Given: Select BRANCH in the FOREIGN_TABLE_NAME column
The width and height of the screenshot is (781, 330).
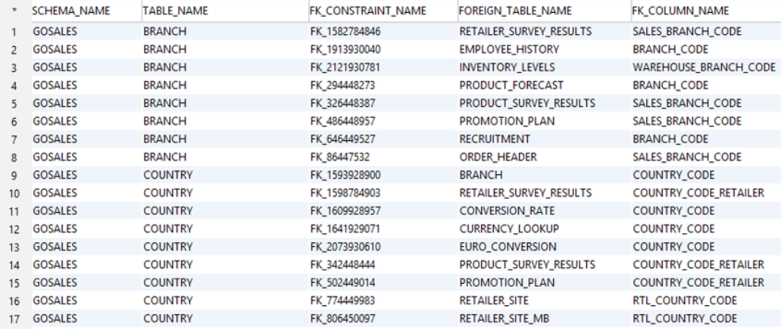Looking at the screenshot, I should tap(545, 175).
